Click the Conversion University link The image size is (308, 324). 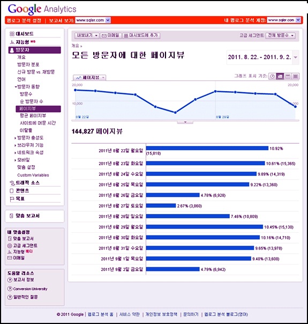[31, 289]
